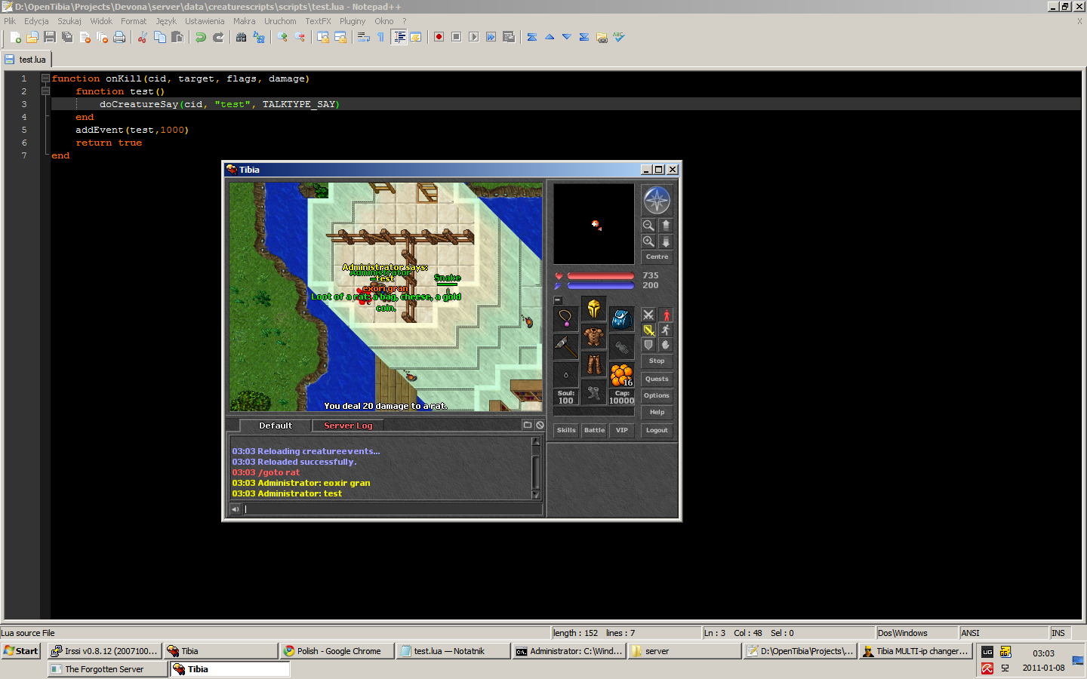Open Tibia Options button
This screenshot has width=1087, height=679.
tap(657, 395)
